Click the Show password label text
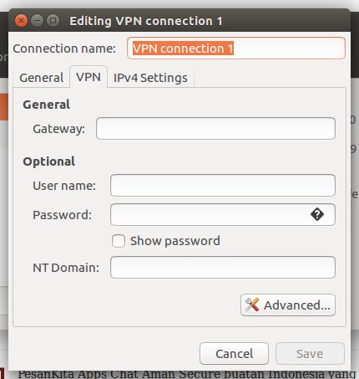Viewport: 359px width, 379px height. (x=175, y=241)
